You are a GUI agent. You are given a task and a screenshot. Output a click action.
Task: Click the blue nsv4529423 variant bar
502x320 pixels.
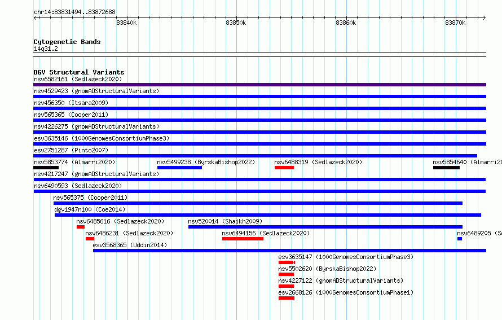259,97
